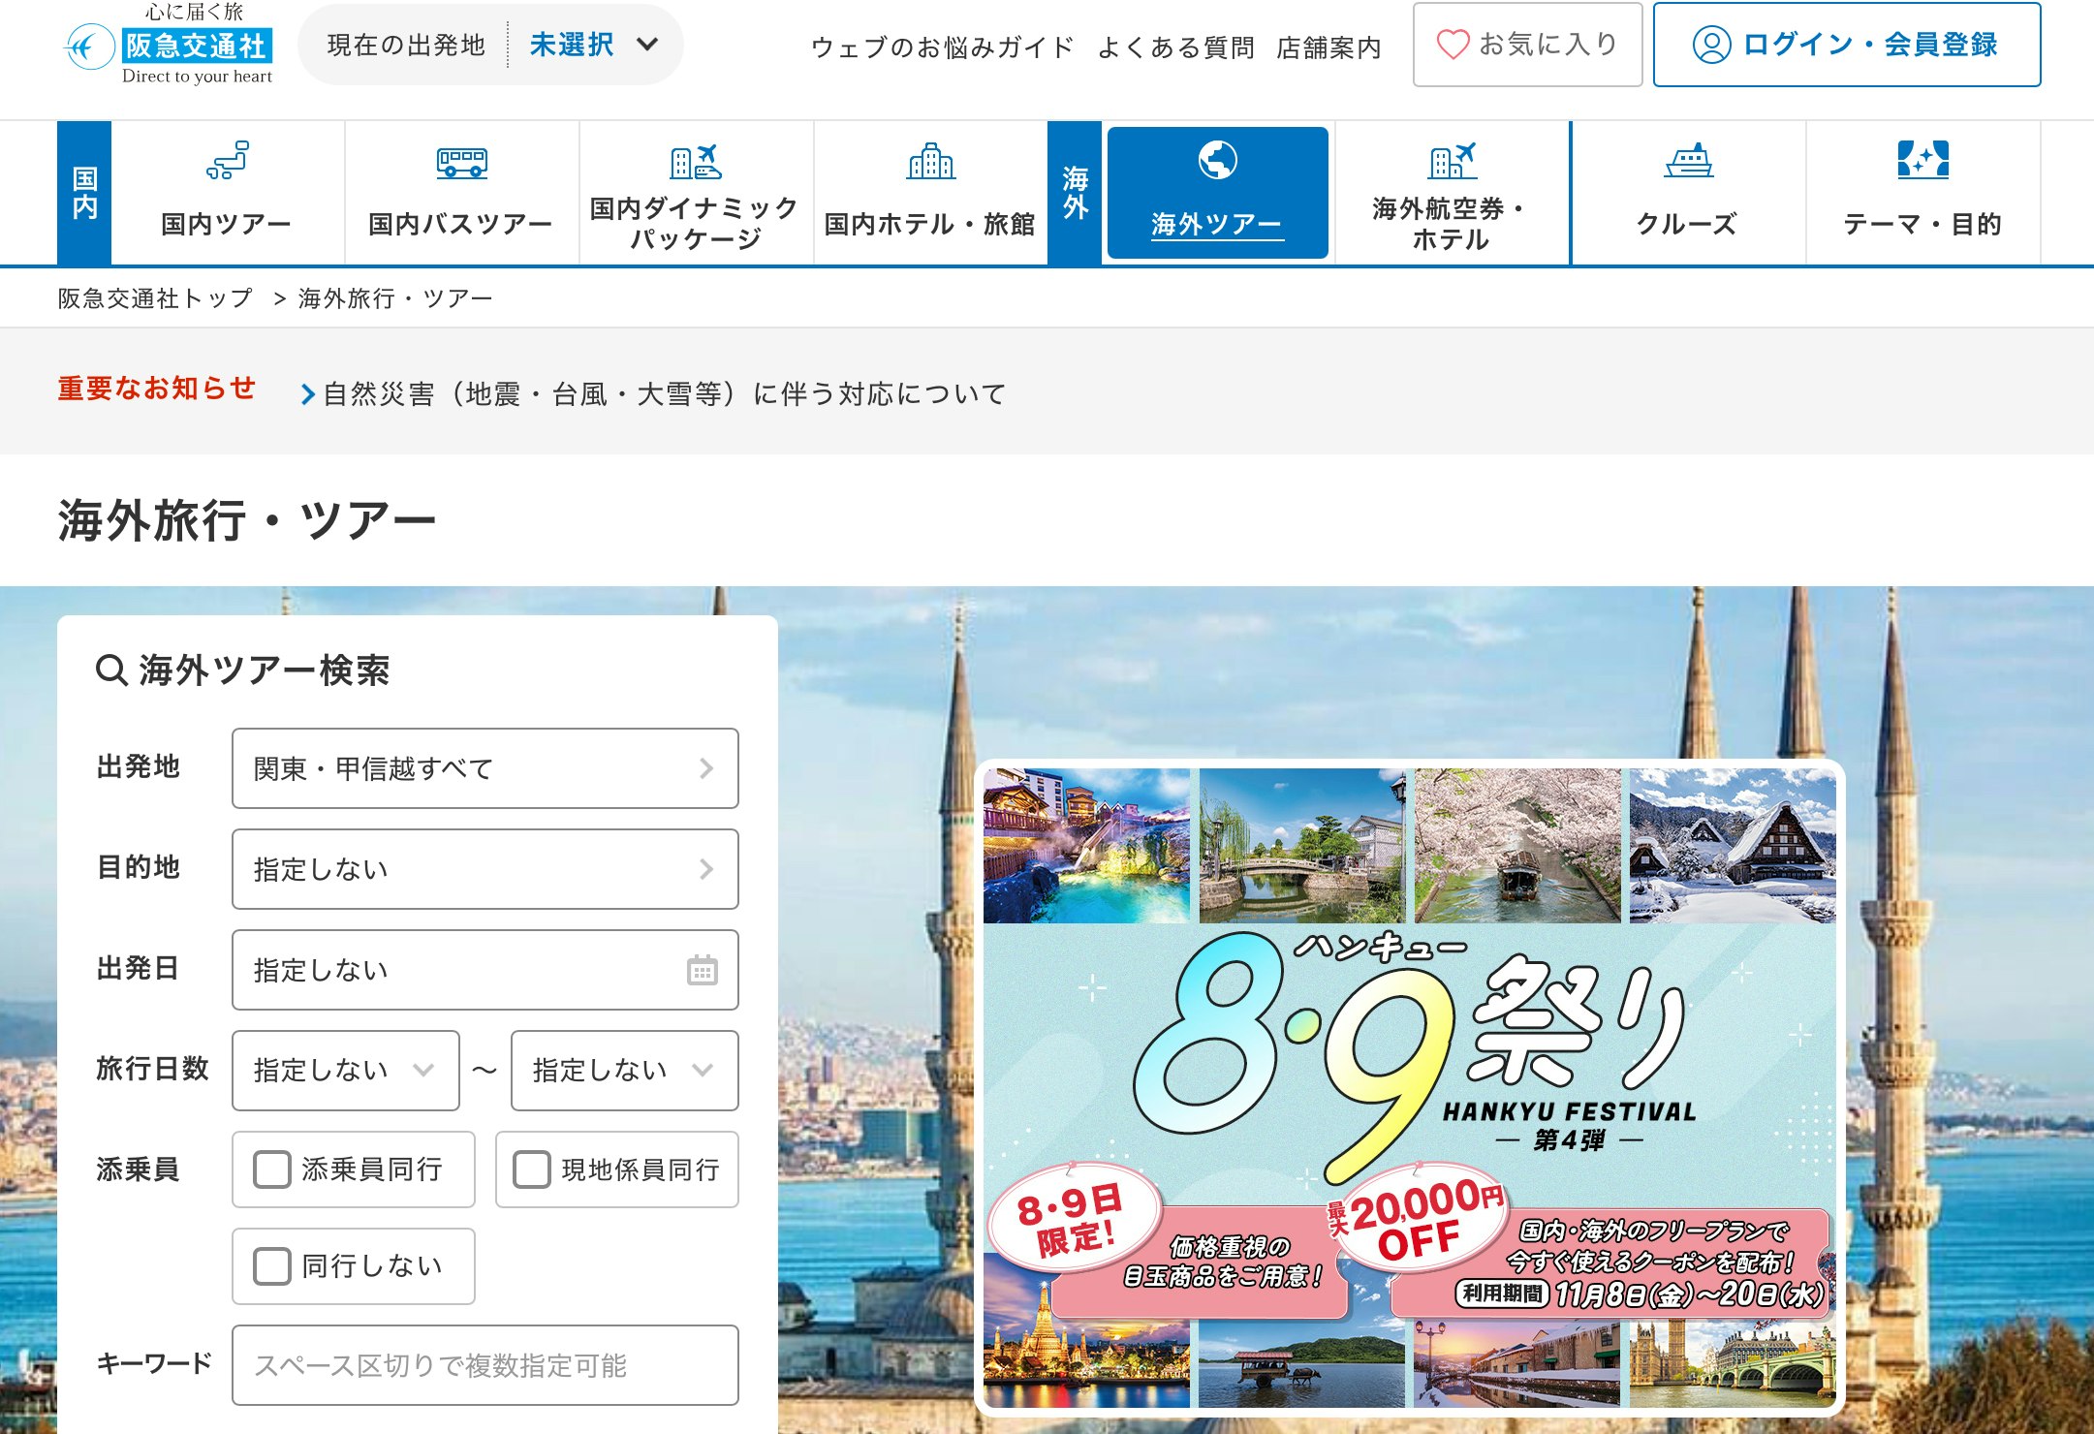Click the 重要なお知らせ red label
The height and width of the screenshot is (1434, 2094).
[x=156, y=389]
